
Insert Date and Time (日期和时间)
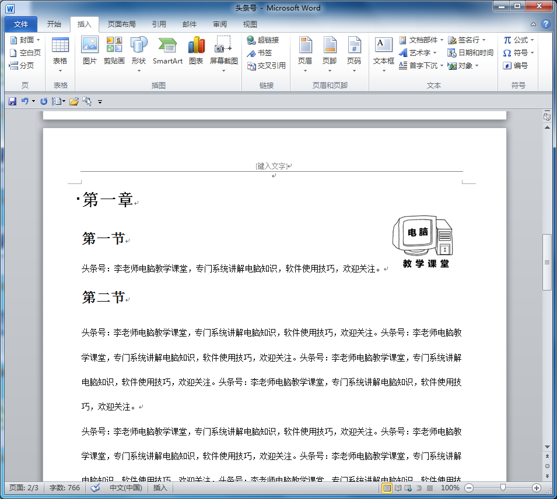coord(470,52)
